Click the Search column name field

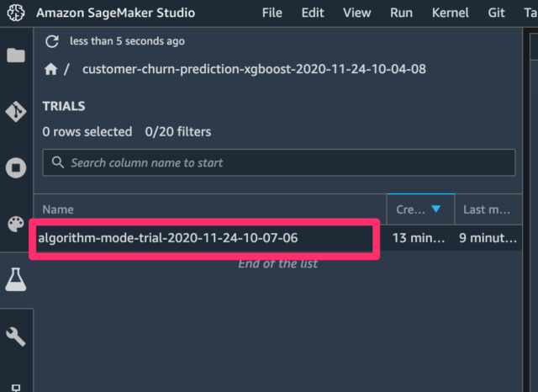[278, 162]
